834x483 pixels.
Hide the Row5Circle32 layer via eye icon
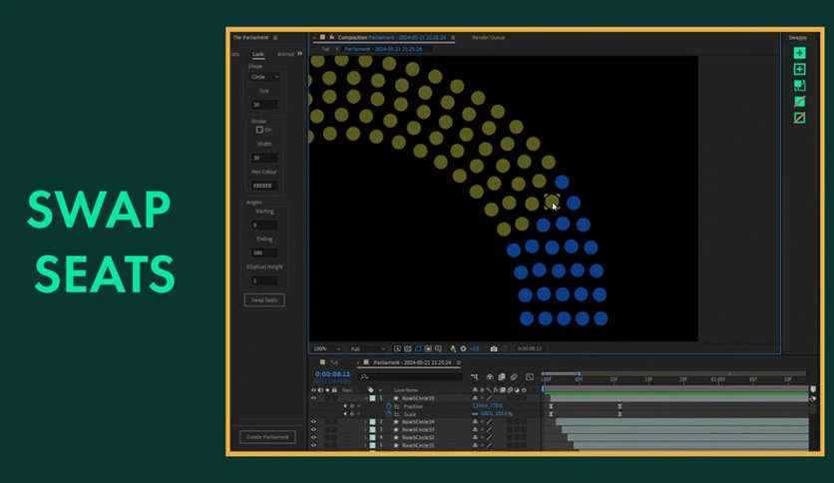(x=314, y=438)
